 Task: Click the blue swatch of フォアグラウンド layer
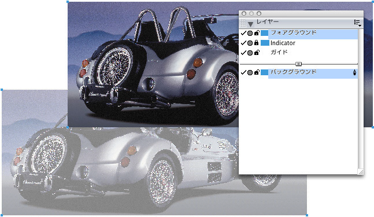click(x=264, y=33)
